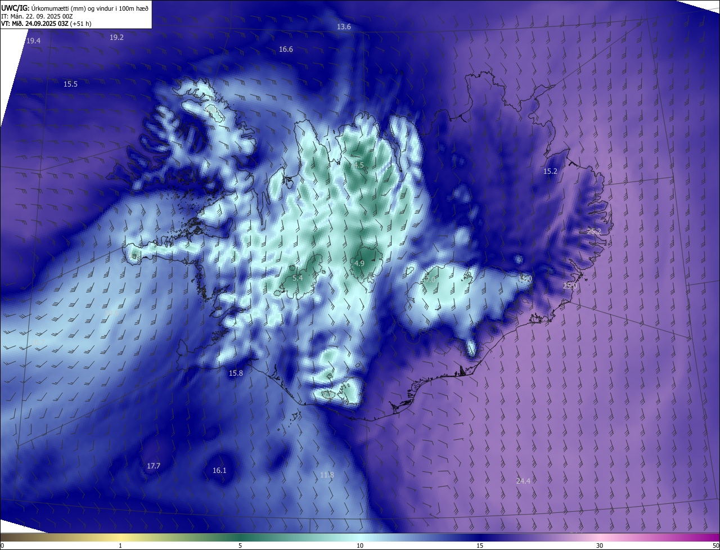Click the 17.7 value label

[154, 466]
